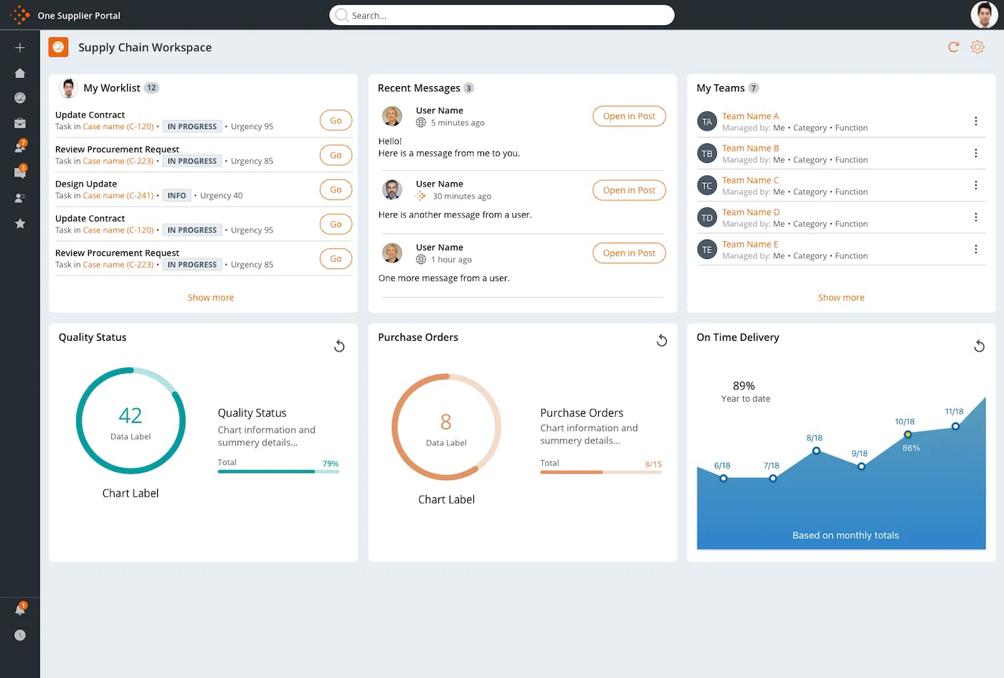Click the TC team avatar badge
Screen dimensions: 1004x678
coord(707,186)
